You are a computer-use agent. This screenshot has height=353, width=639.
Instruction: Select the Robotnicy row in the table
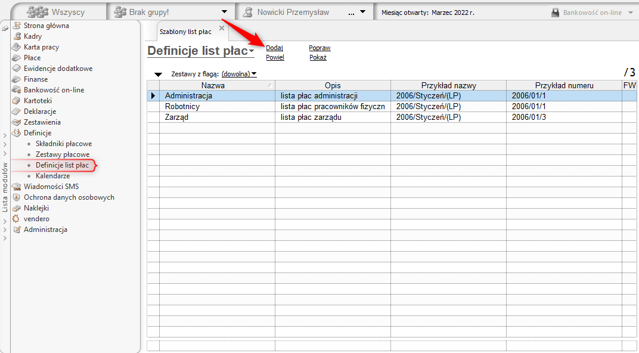[182, 107]
